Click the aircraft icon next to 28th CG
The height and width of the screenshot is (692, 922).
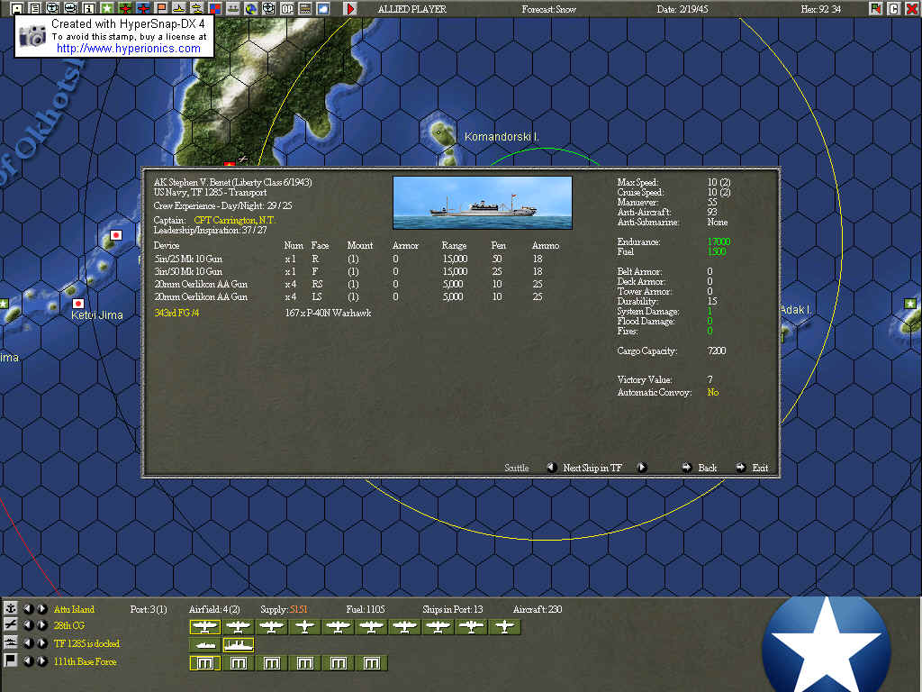point(10,626)
